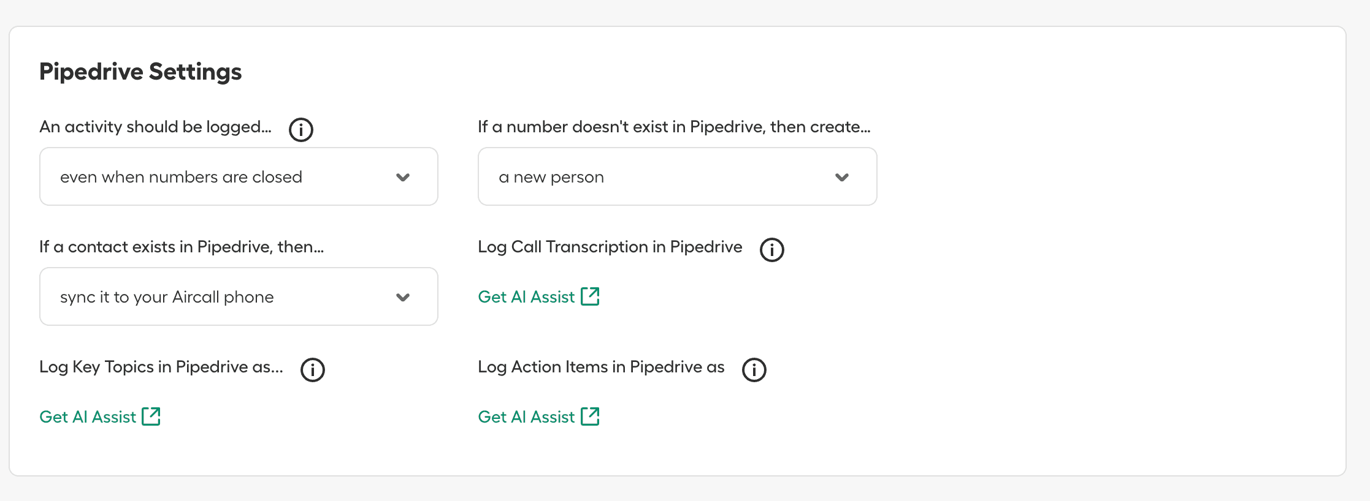1370x501 pixels.
Task: Click chevron arrow in activity logging dropdown
Action: [x=403, y=177]
